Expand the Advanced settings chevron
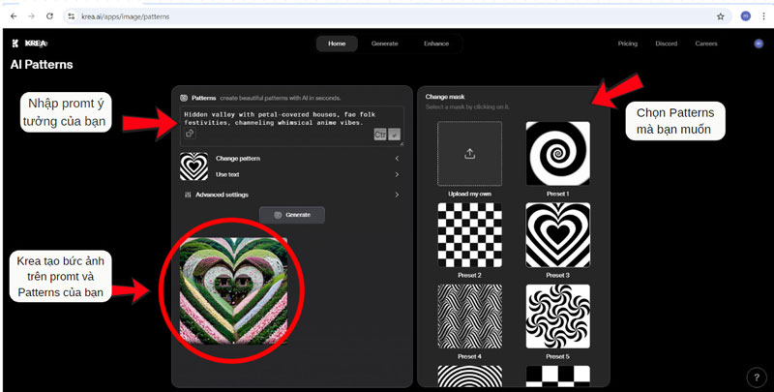 [397, 195]
